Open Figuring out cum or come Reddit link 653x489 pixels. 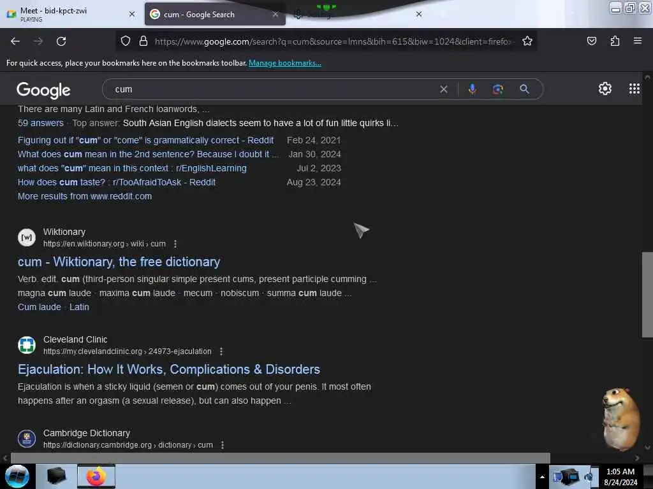tap(146, 140)
